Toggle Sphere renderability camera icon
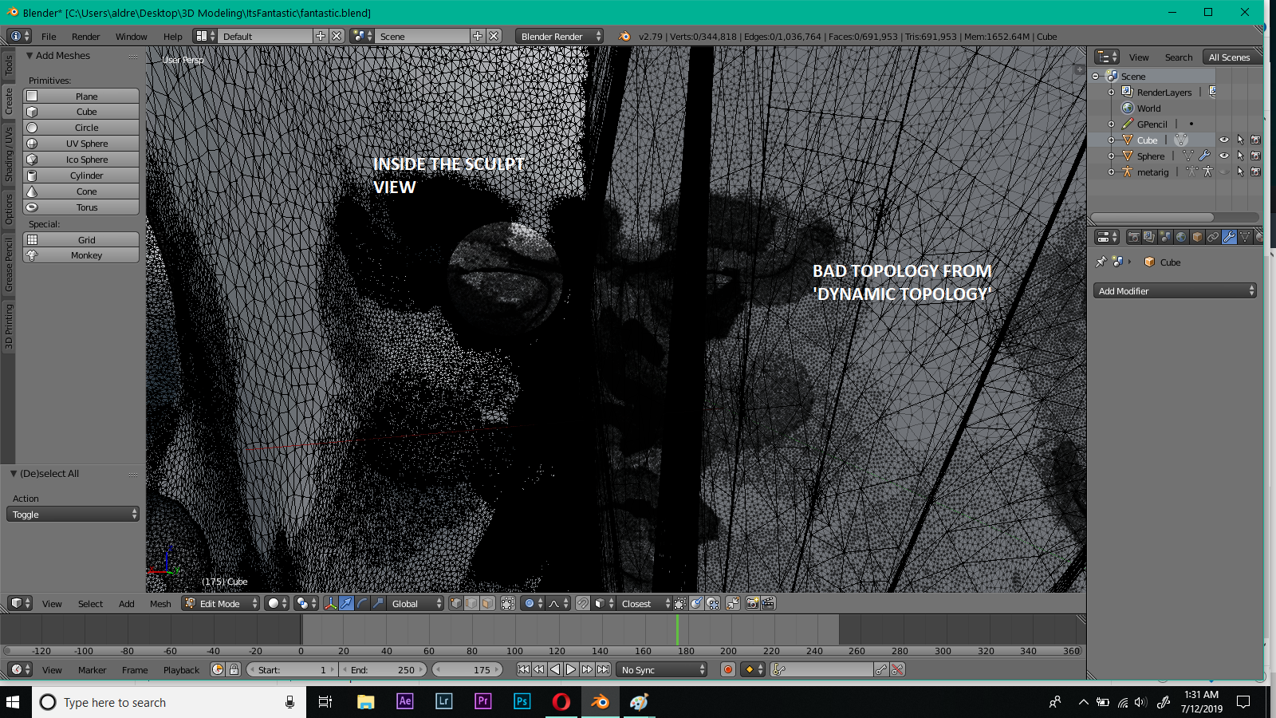Image resolution: width=1276 pixels, height=718 pixels. coord(1256,156)
